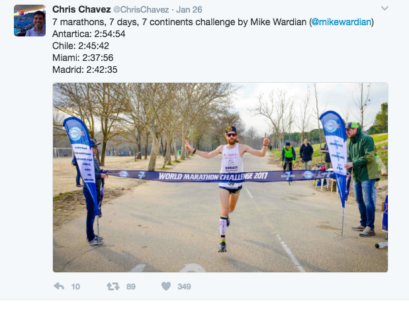View the like count of 349
The image size is (409, 312).
[x=184, y=287]
